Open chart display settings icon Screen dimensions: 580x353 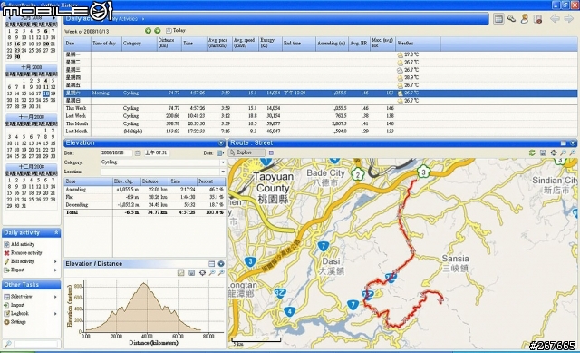180,272
